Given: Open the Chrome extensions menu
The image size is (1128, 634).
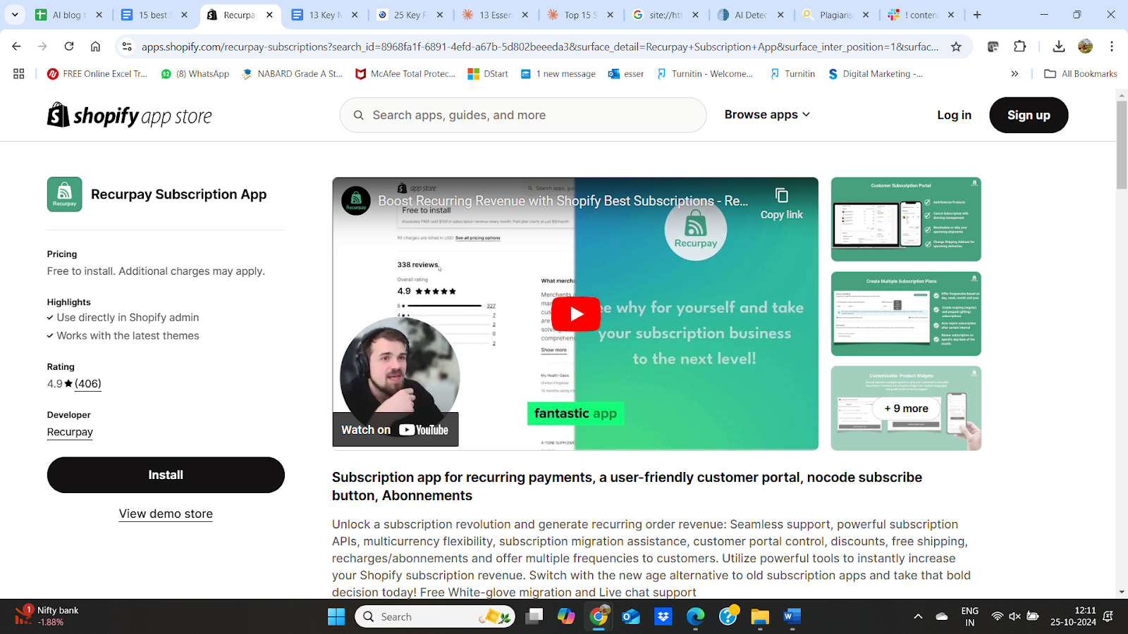Looking at the screenshot, I should [x=1019, y=46].
